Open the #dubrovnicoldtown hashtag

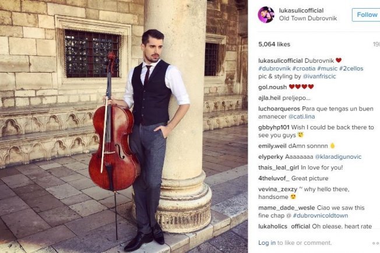(320, 216)
